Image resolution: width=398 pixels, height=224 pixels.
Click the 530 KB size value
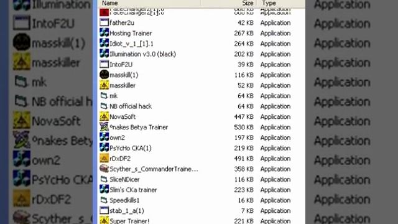244,127
